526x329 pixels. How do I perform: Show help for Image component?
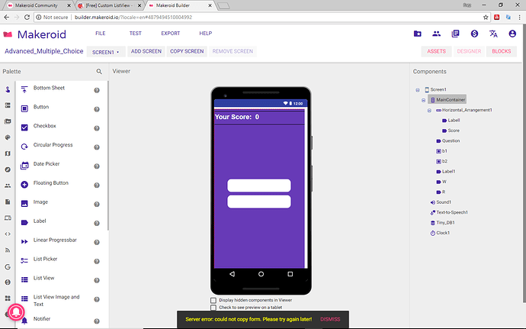pyautogui.click(x=97, y=205)
